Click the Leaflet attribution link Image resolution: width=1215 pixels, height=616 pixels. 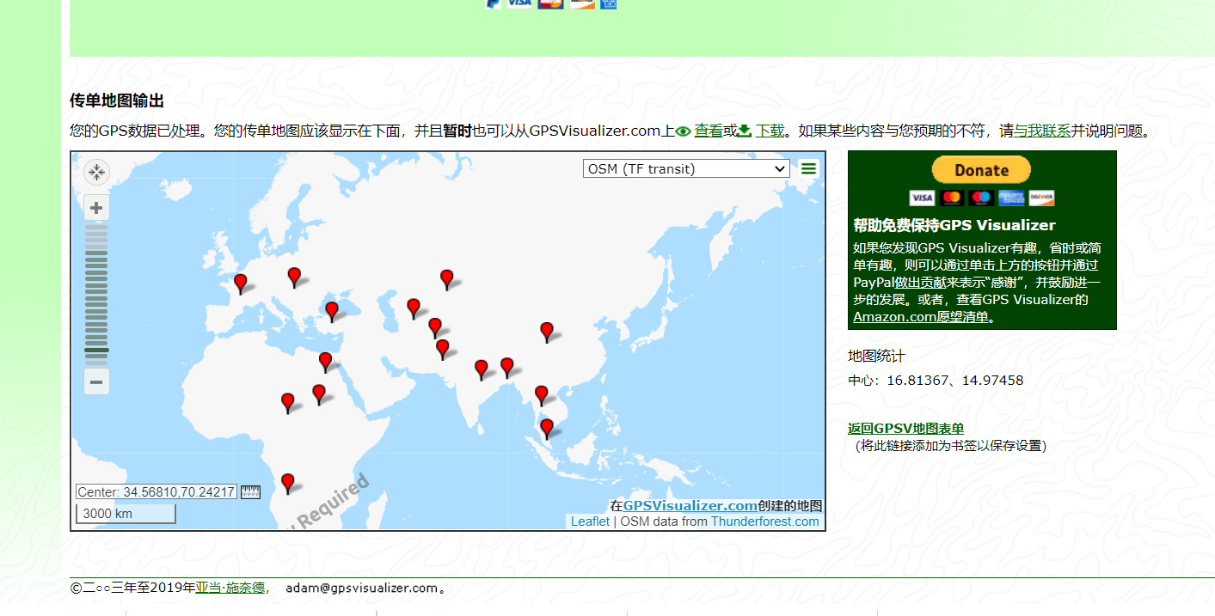coord(590,521)
